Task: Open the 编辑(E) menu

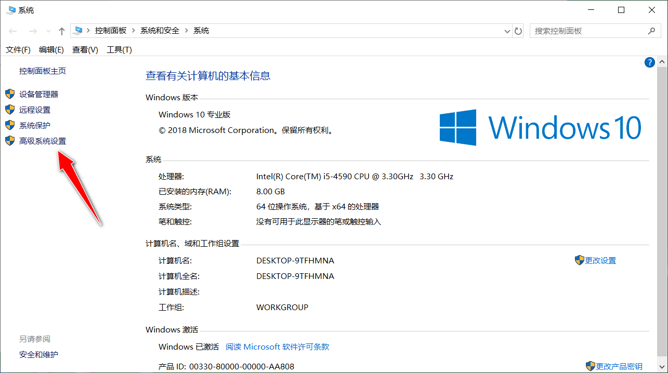Action: [51, 50]
